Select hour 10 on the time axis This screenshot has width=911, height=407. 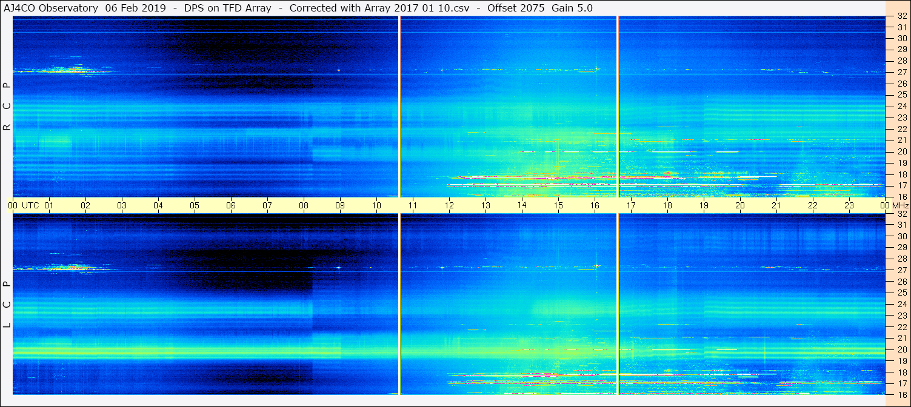coord(376,205)
